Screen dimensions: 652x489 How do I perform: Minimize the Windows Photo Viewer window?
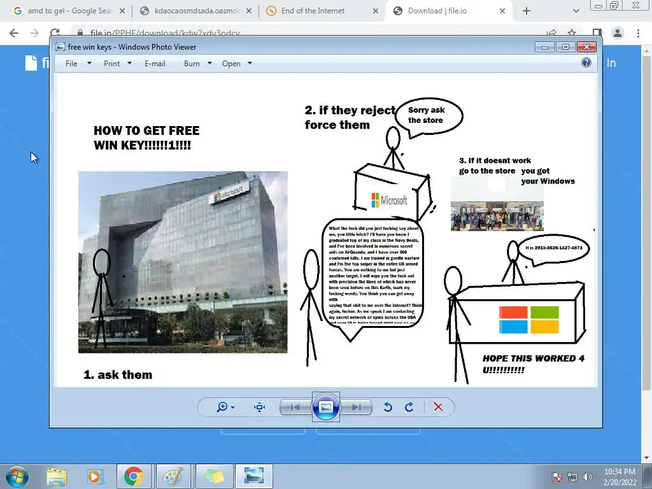[x=544, y=47]
